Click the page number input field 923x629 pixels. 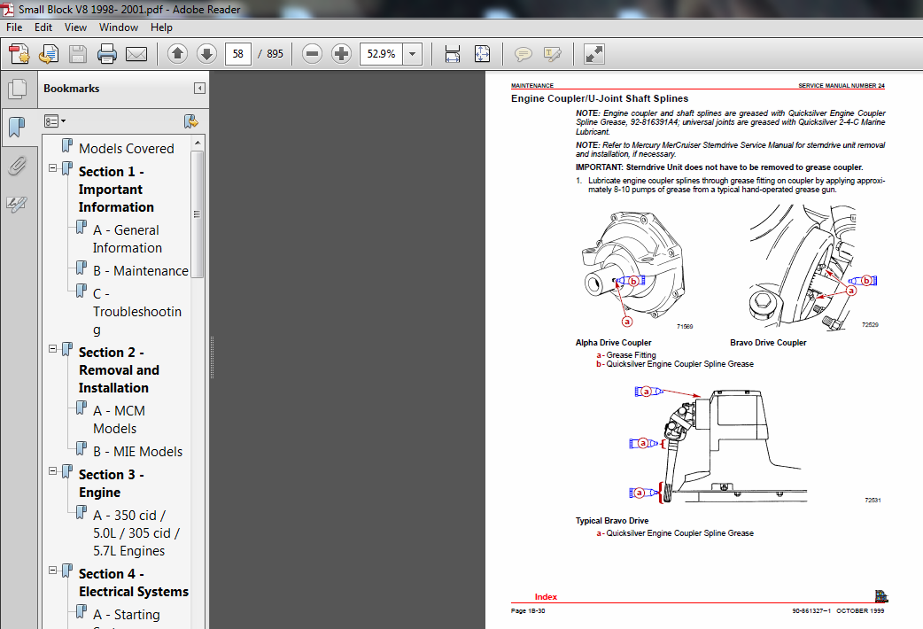tap(237, 54)
